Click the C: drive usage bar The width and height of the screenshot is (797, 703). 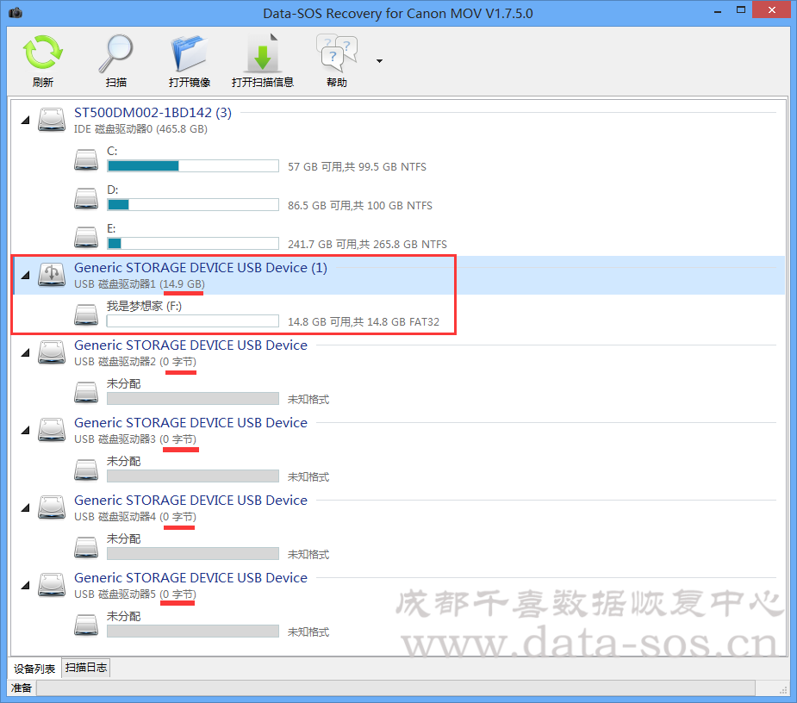(192, 166)
